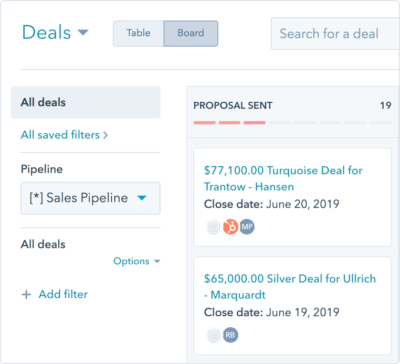Expand All saved filters chevron
Image resolution: width=400 pixels, height=364 pixels.
pos(106,135)
